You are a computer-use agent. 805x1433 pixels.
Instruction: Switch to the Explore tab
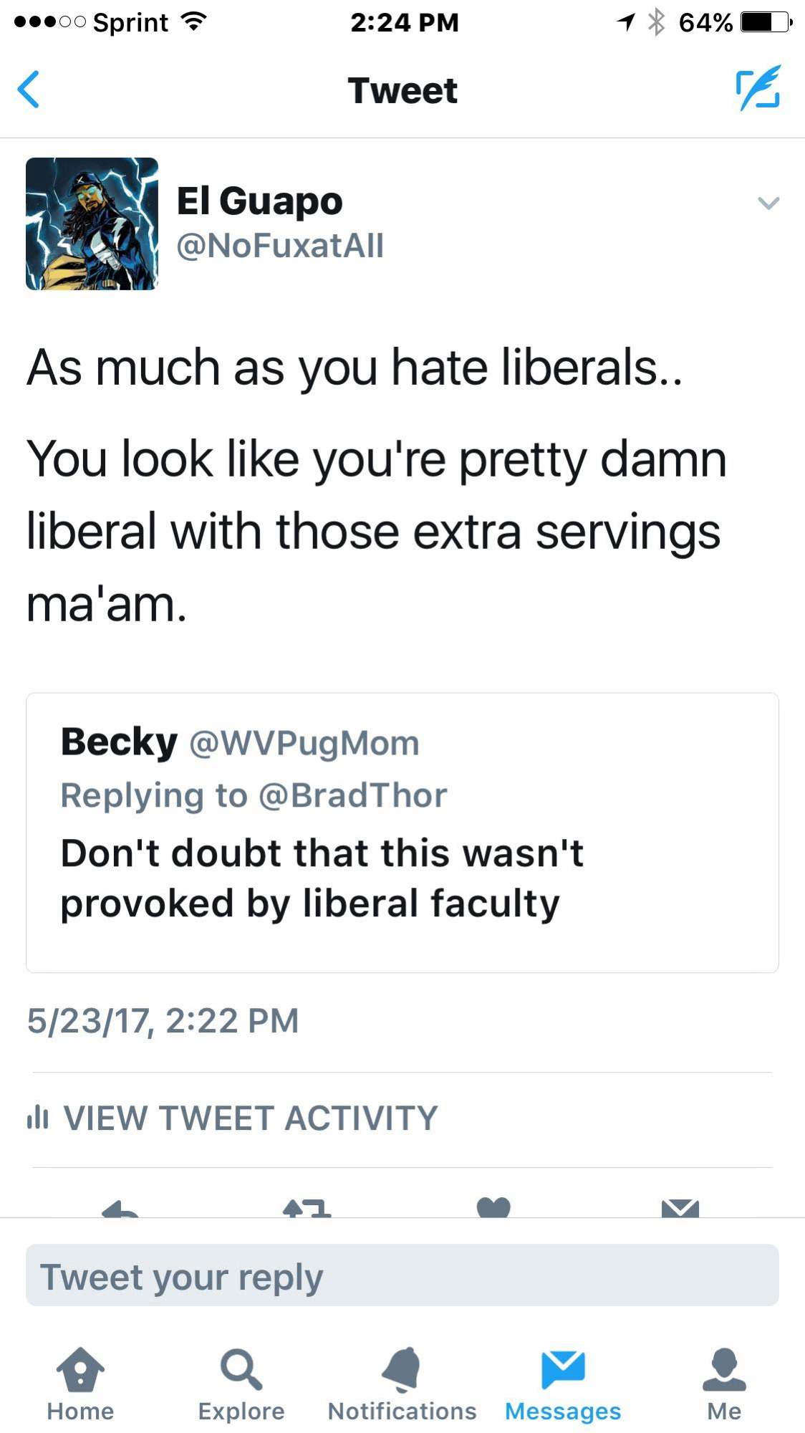(241, 1384)
